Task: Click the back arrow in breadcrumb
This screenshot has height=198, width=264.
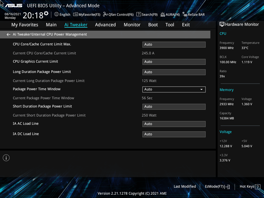Action: 9,35
